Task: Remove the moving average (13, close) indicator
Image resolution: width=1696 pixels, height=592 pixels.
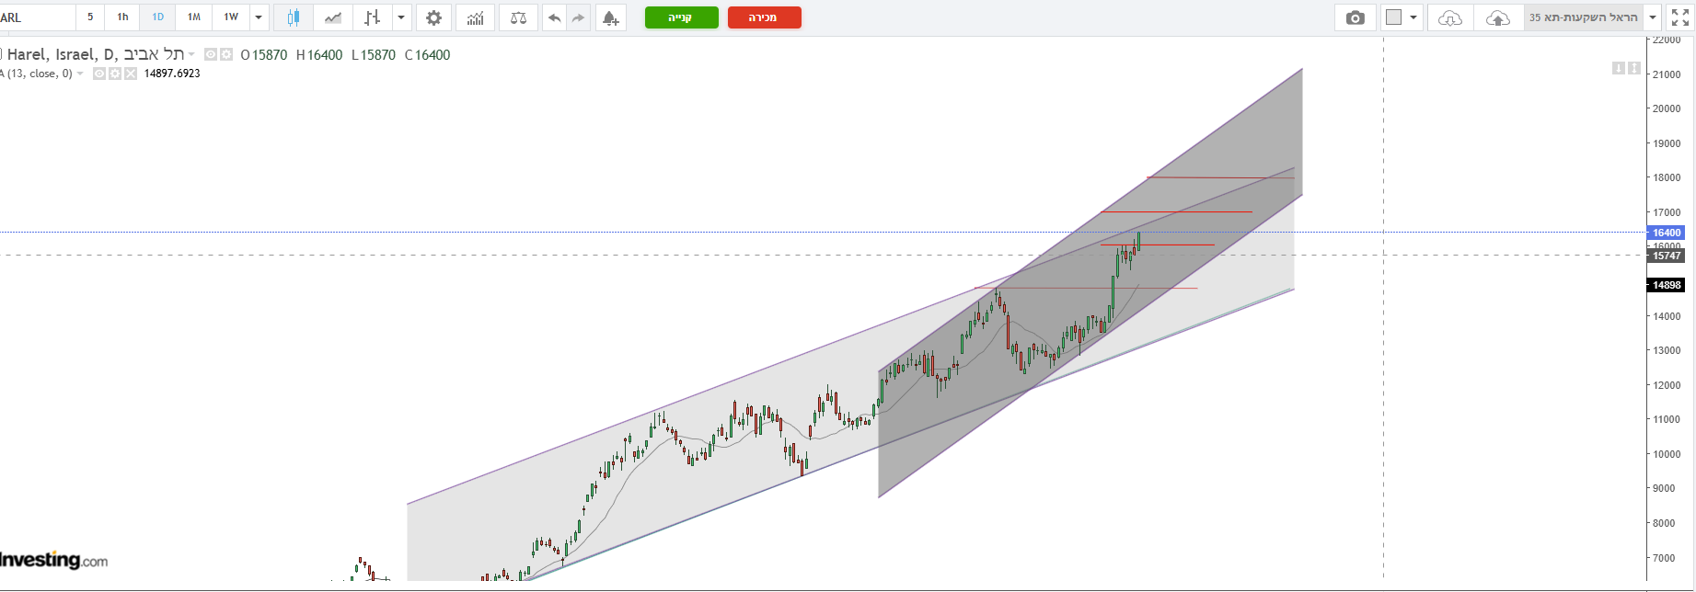Action: 131,74
